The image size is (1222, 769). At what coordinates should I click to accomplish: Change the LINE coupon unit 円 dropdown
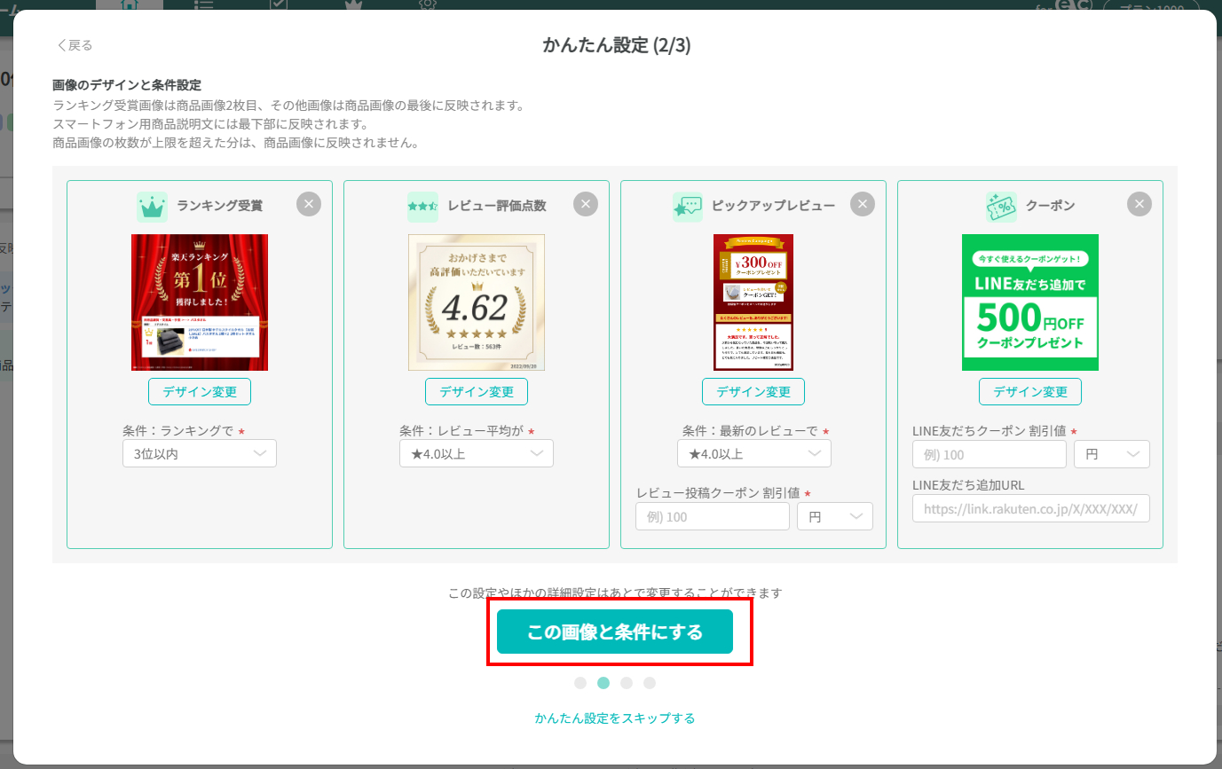pyautogui.click(x=1111, y=454)
